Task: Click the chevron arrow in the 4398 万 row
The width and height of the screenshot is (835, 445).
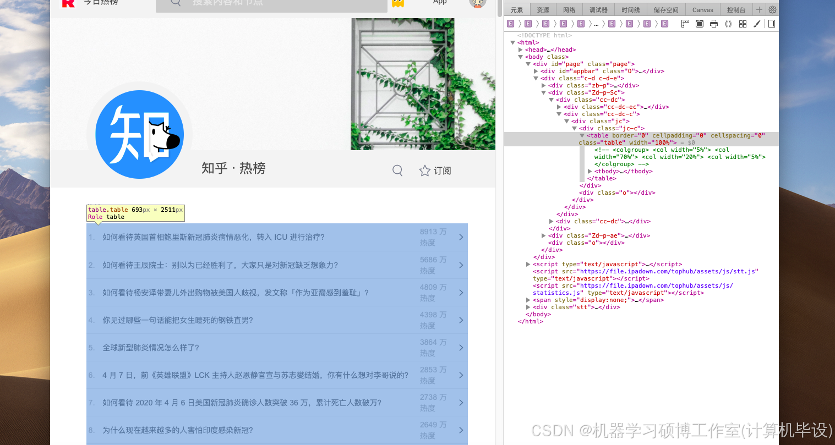Action: pyautogui.click(x=461, y=320)
